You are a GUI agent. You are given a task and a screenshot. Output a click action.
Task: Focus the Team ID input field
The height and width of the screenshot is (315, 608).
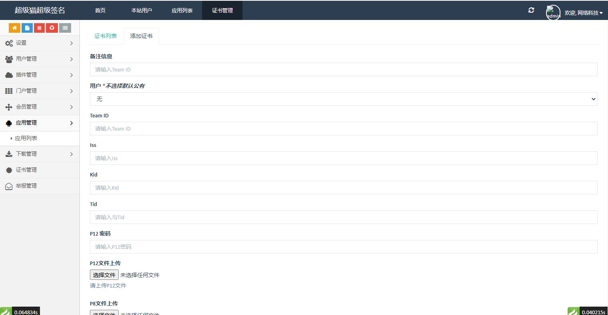343,129
